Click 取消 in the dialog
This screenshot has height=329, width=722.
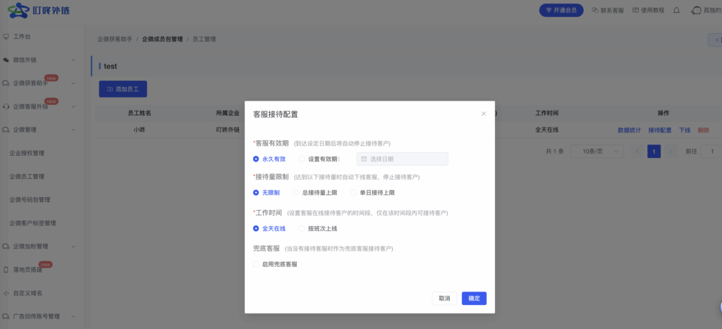444,298
